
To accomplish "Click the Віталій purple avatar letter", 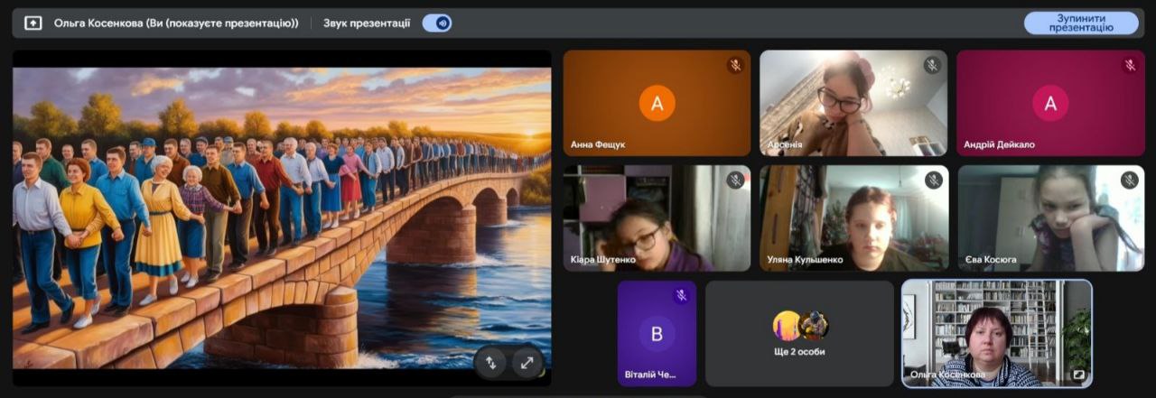I will pyautogui.click(x=657, y=334).
